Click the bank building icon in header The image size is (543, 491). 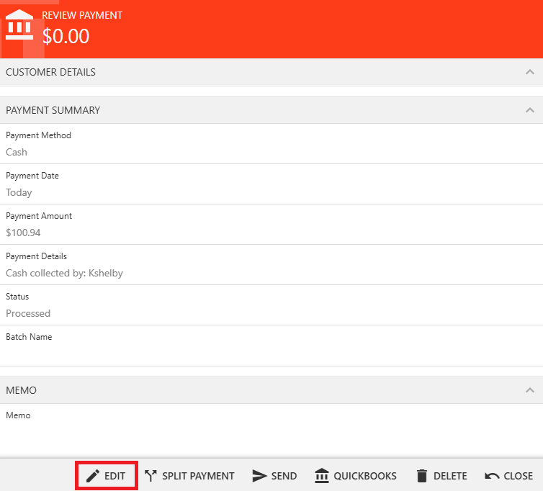(x=19, y=25)
